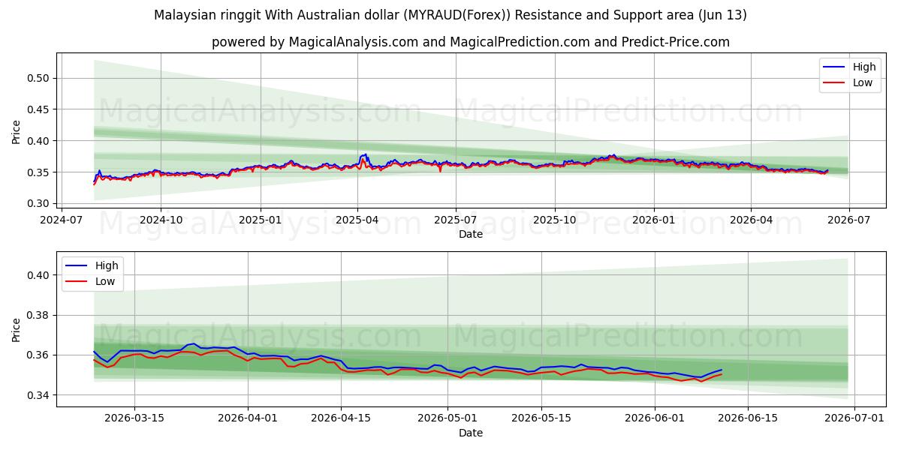This screenshot has height=450, width=901.
Task: Click the 0.45 price tick on the top chart
Action: tap(39, 109)
